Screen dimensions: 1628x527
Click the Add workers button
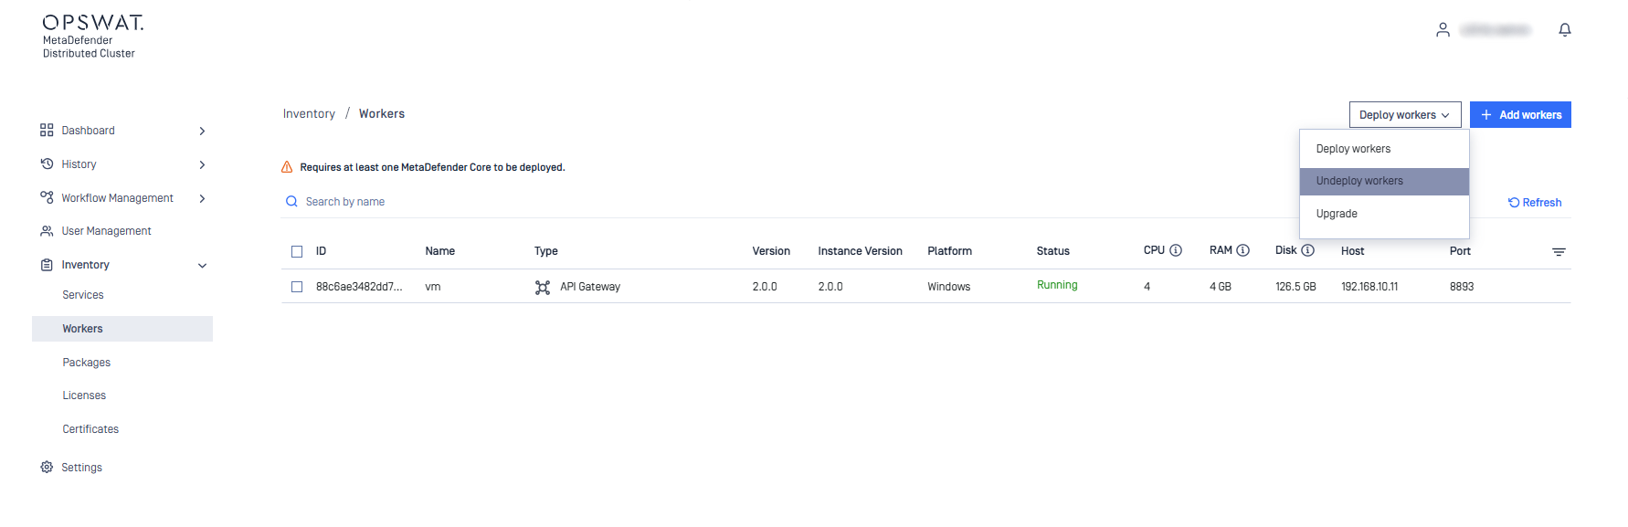coord(1520,115)
